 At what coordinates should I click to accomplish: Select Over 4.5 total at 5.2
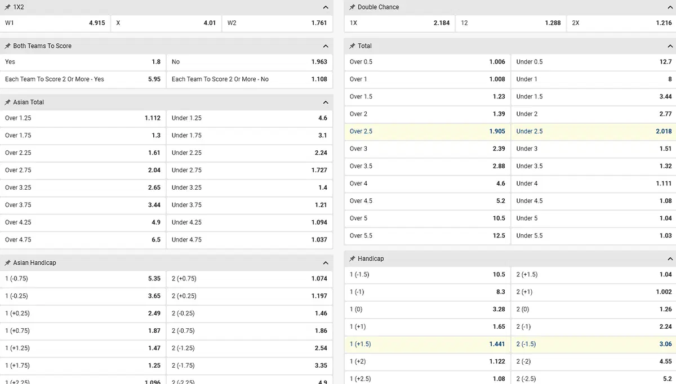(427, 201)
